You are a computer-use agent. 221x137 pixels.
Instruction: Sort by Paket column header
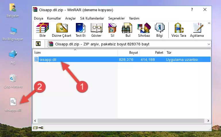pos(152,52)
